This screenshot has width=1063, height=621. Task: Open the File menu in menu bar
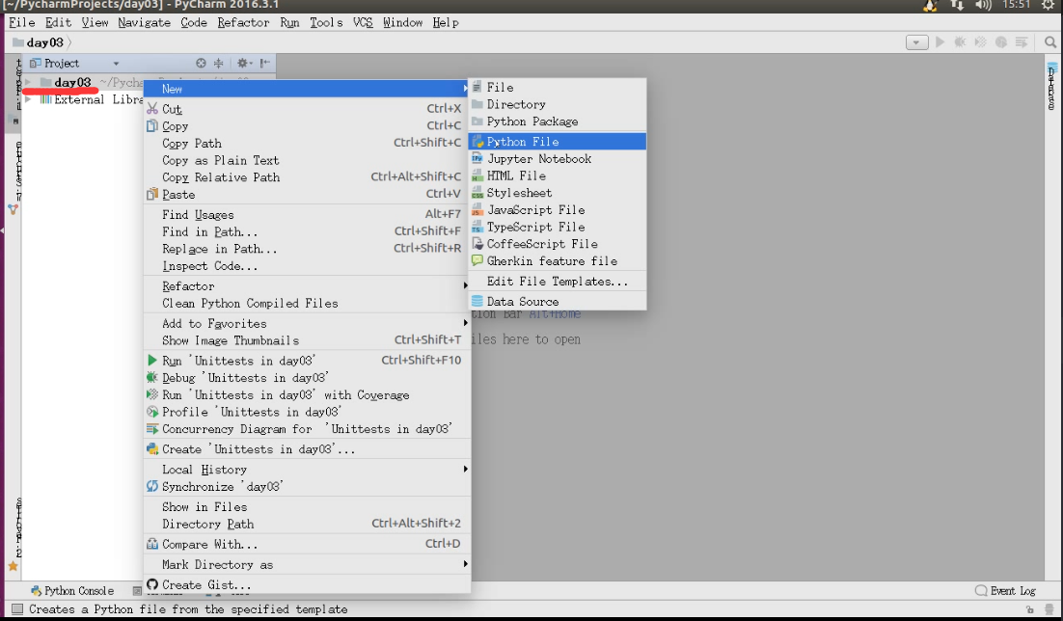(21, 22)
